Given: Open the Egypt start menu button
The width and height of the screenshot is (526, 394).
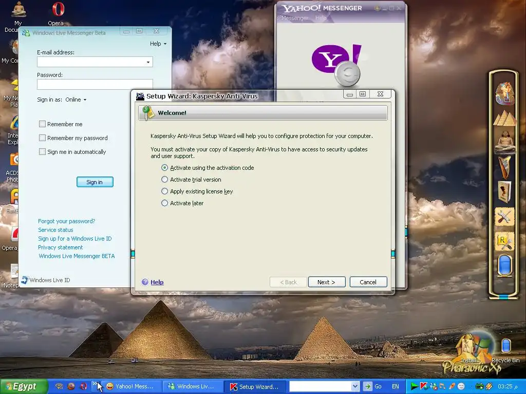Looking at the screenshot, I should (24, 386).
